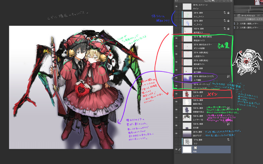263x164 pixels.
Task: Tick the selection checkbox on the 足元影 row
Action: (180, 126)
